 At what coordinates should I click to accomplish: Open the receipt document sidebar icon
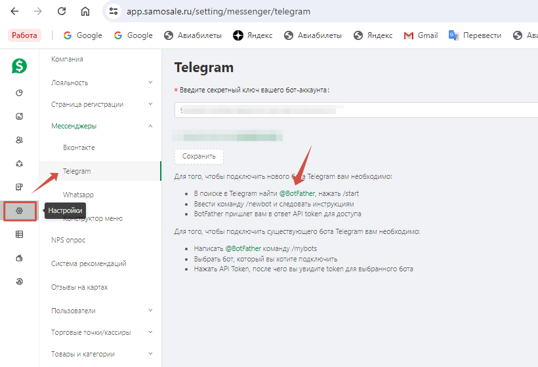pos(19,187)
